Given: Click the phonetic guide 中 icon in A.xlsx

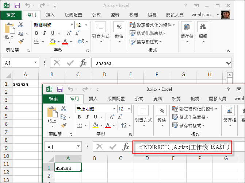Looking at the screenshot, I should pos(81,42).
